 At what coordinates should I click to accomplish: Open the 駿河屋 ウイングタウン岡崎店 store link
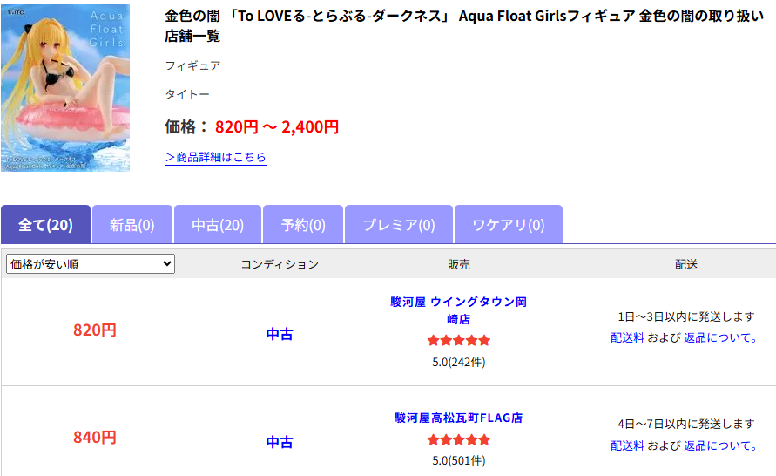tap(458, 310)
